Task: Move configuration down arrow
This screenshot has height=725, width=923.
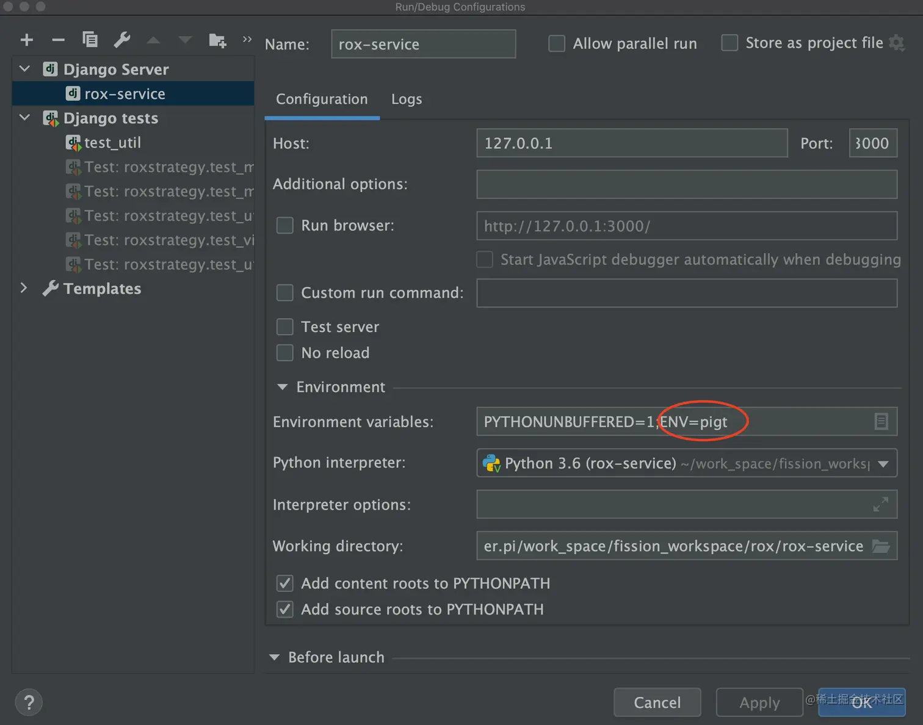Action: click(185, 40)
